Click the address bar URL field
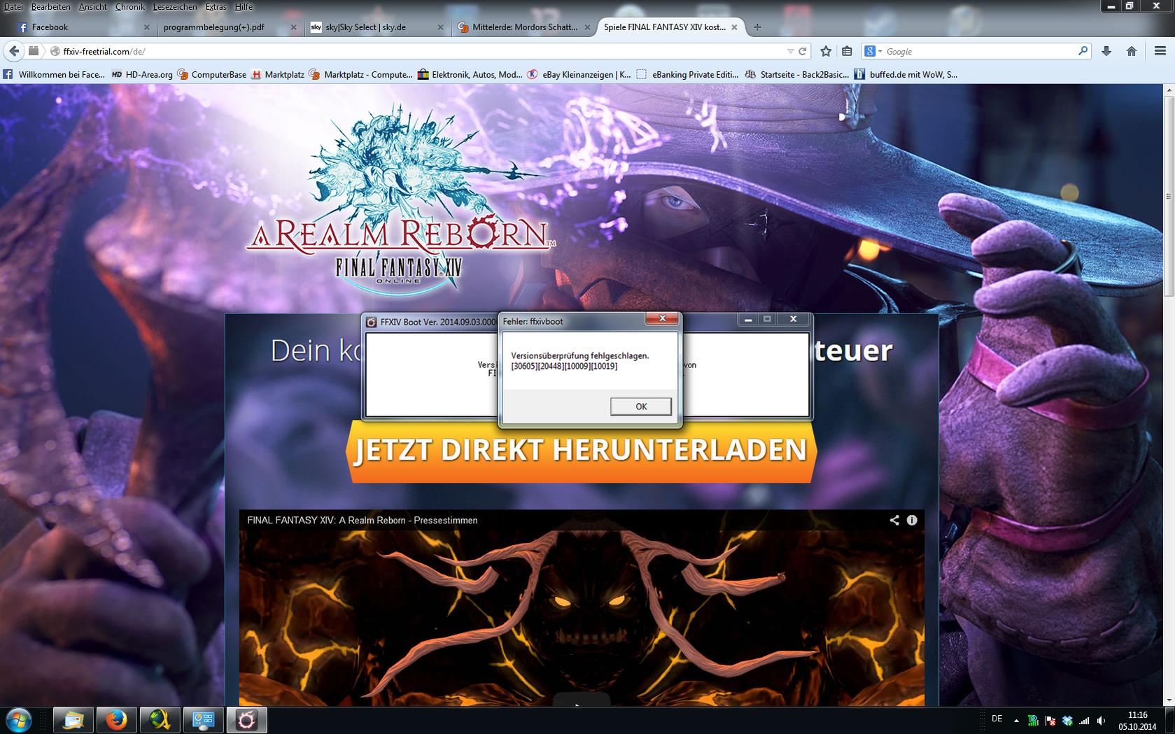Image resolution: width=1175 pixels, height=734 pixels. tap(420, 51)
